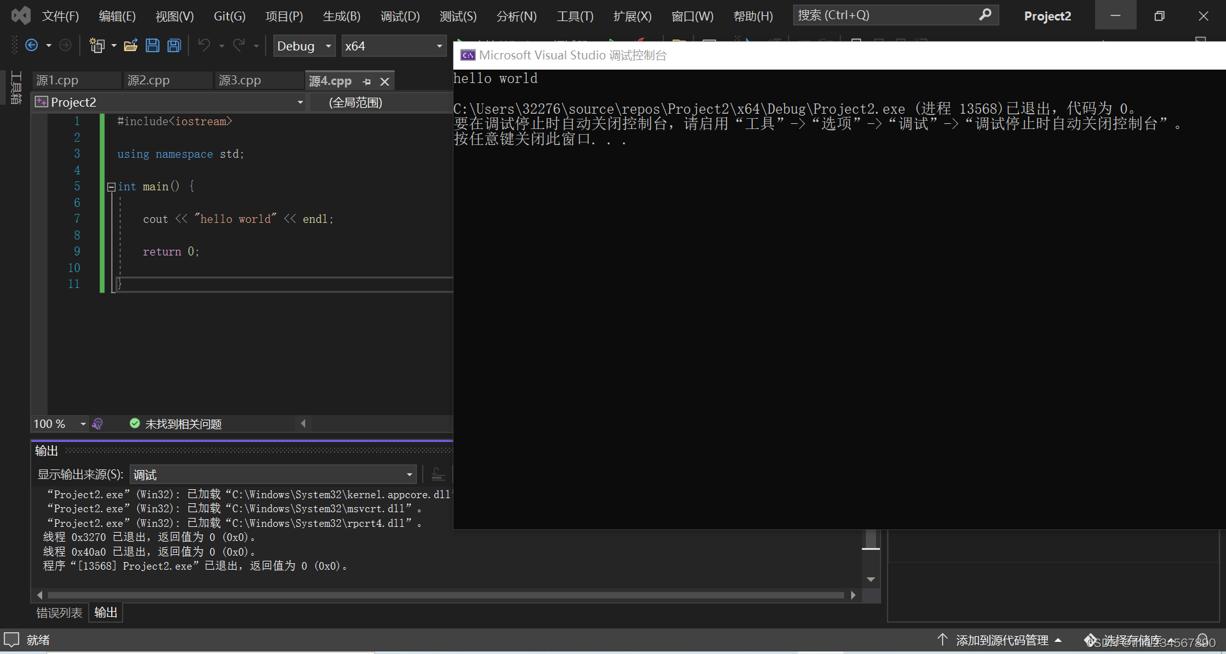Open the Debug configuration dropdown

[304, 45]
